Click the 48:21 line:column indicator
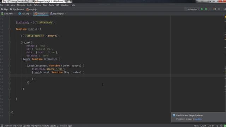The width and height of the screenshot is (226, 127). click(x=196, y=126)
